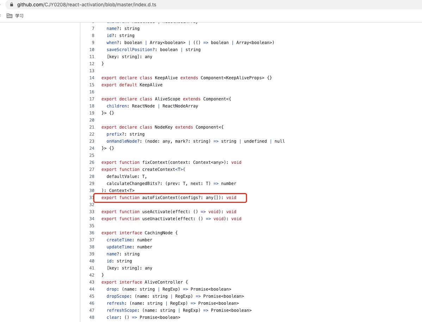Click 'drop' method on line 44
422x322 pixels.
coord(112,289)
